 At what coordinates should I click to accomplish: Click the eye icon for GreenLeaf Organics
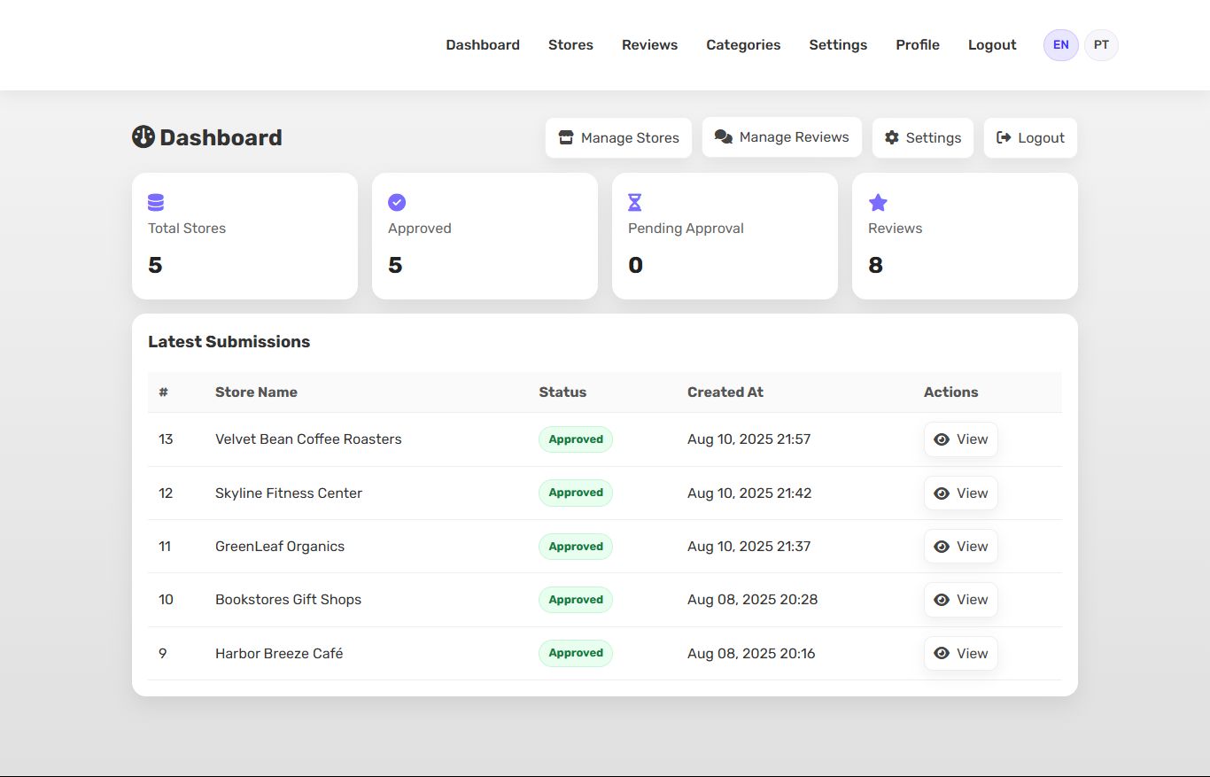point(942,547)
